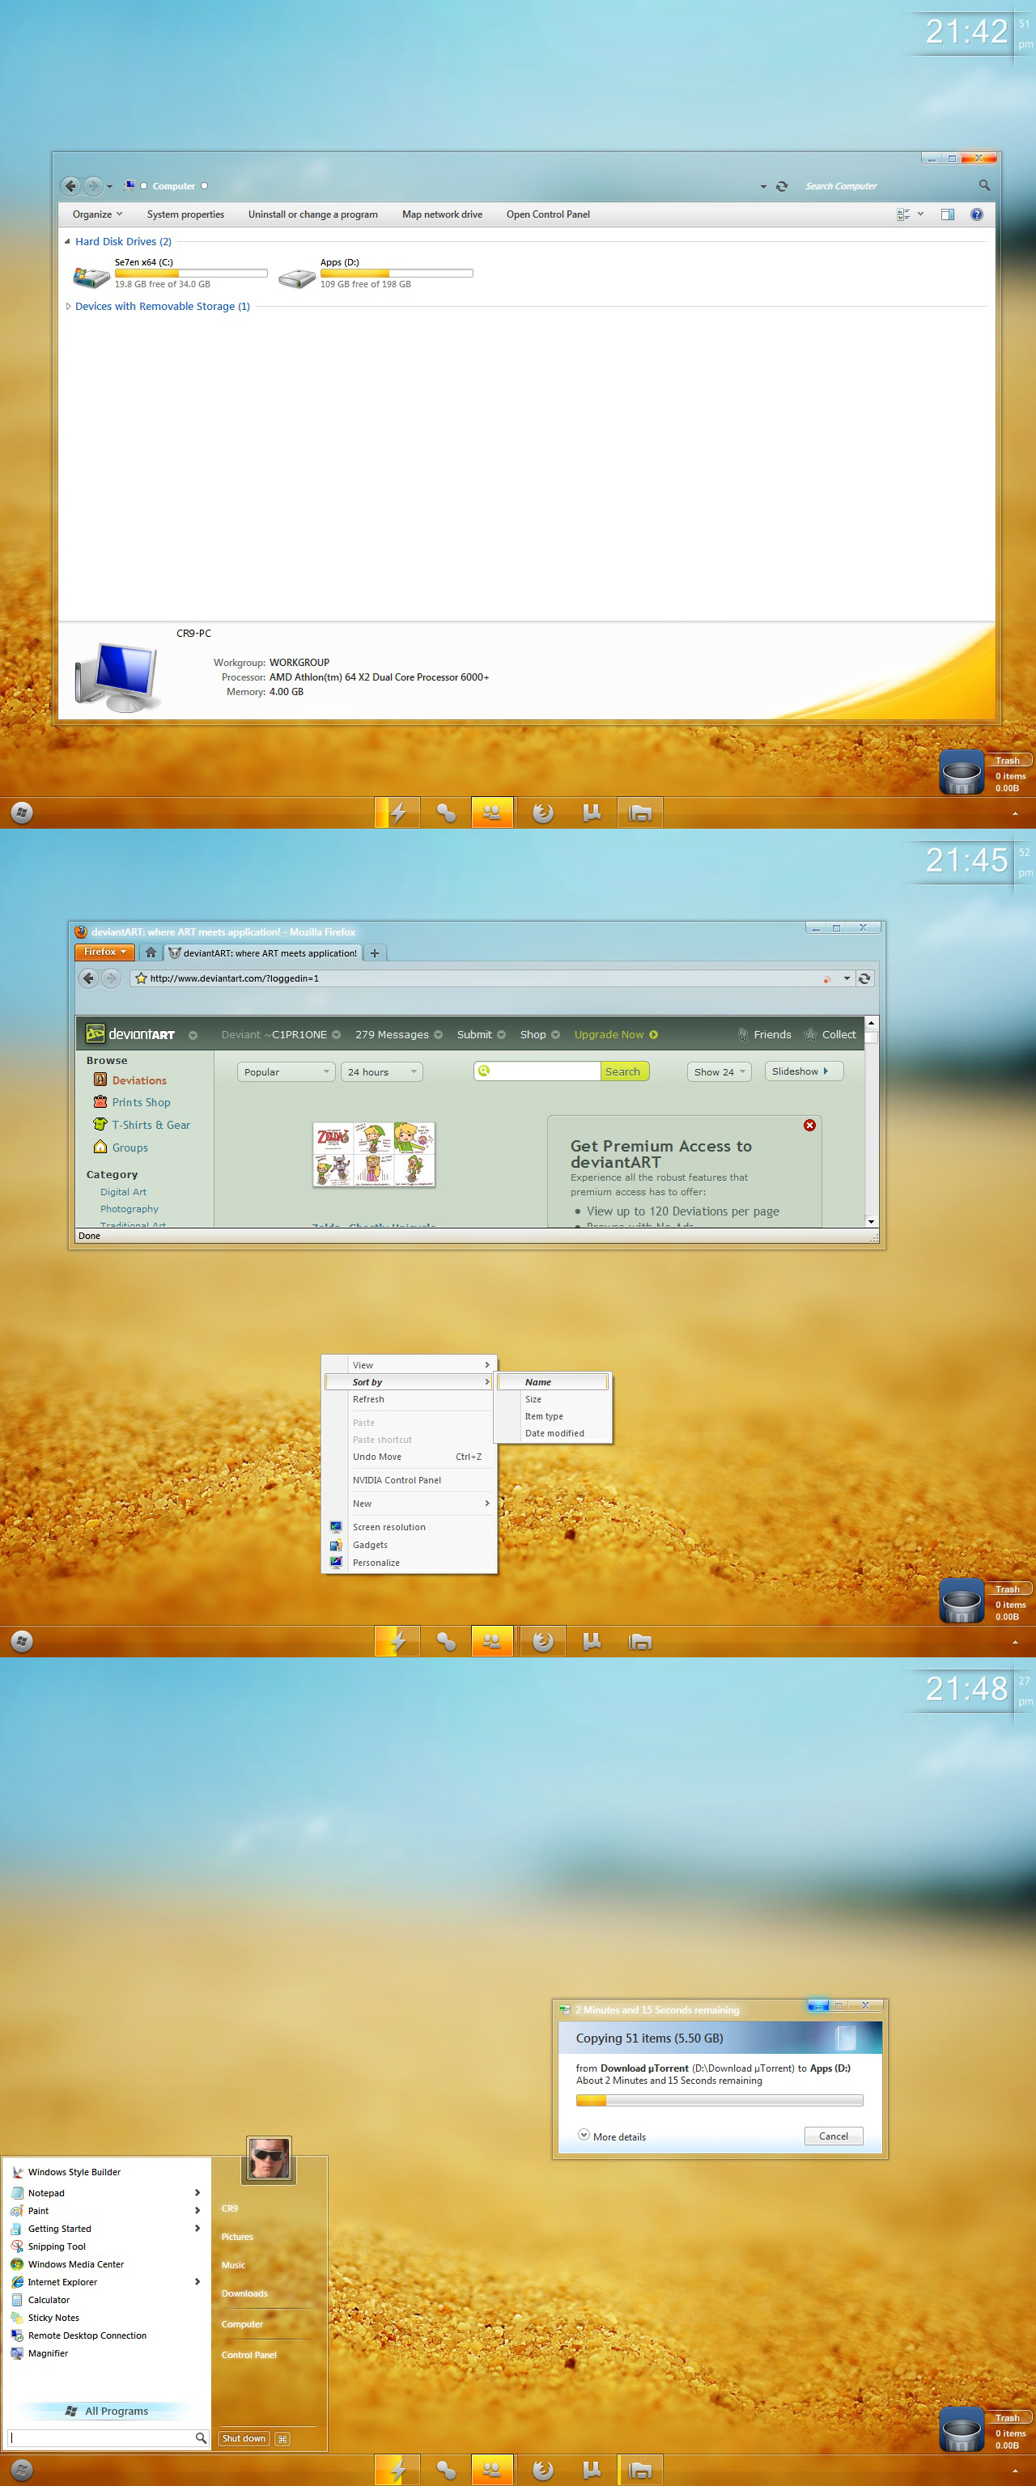Click the Apps (D:) capacity bar
1036x2486 pixels.
(x=397, y=273)
